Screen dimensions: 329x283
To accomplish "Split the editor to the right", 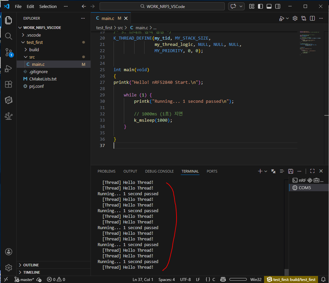I will pos(312,18).
